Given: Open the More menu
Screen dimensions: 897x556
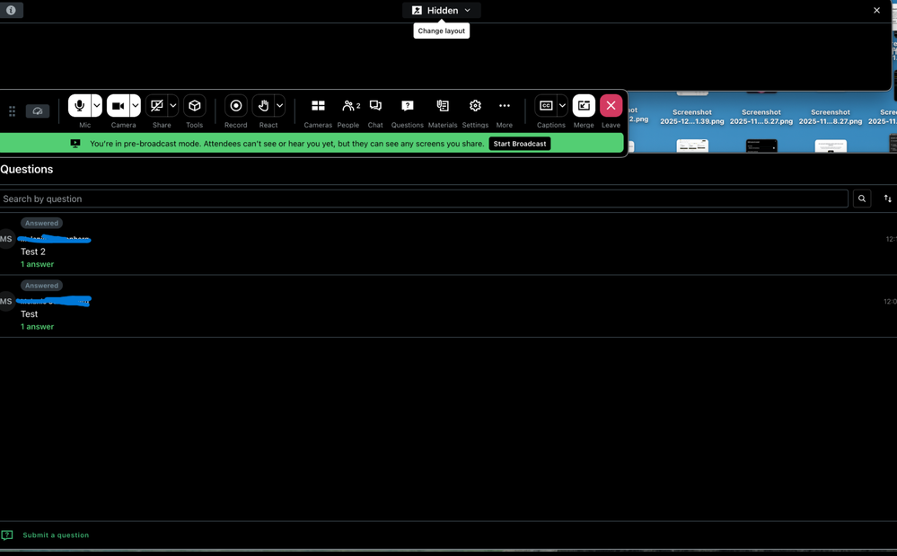Looking at the screenshot, I should [x=505, y=106].
